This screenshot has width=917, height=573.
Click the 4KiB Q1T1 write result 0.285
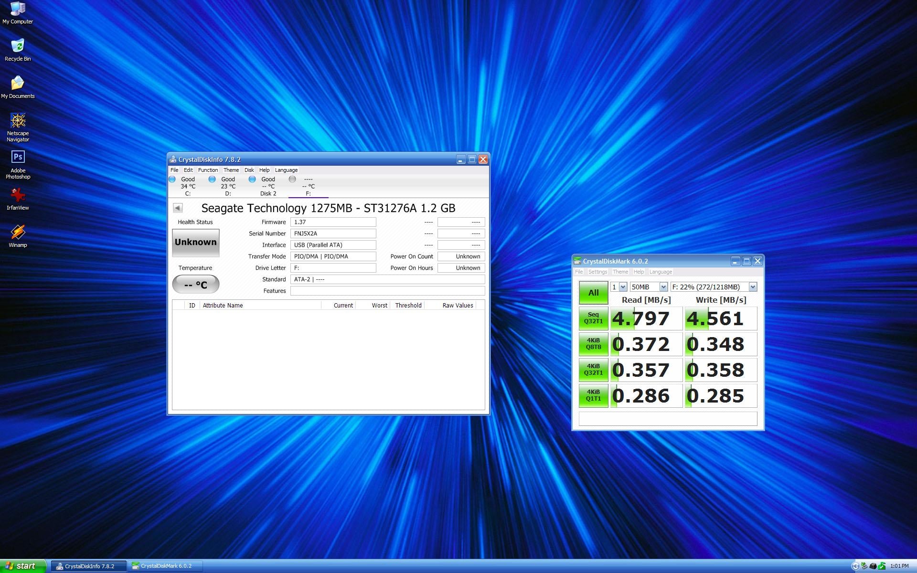pos(721,396)
